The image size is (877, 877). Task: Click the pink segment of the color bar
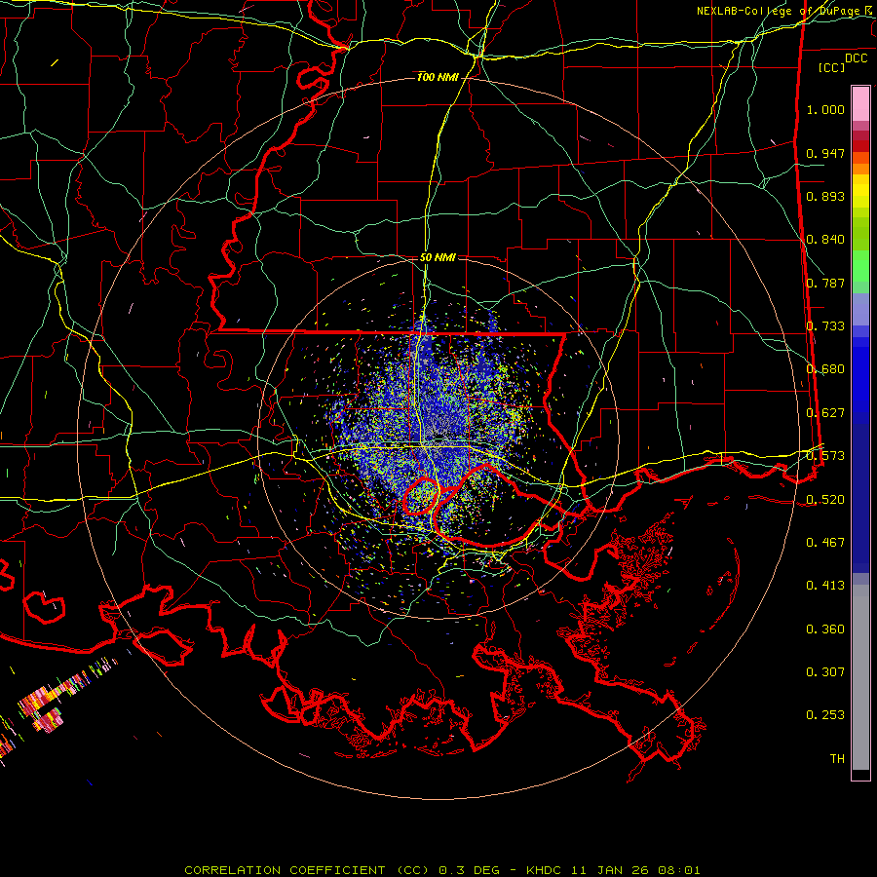coord(860,104)
